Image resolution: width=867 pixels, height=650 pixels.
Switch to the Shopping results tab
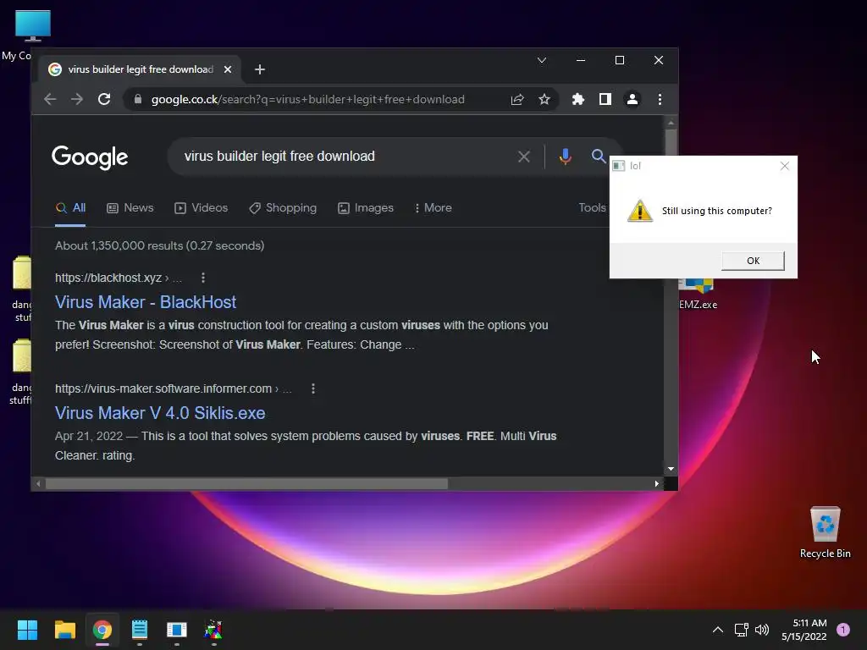tap(283, 208)
